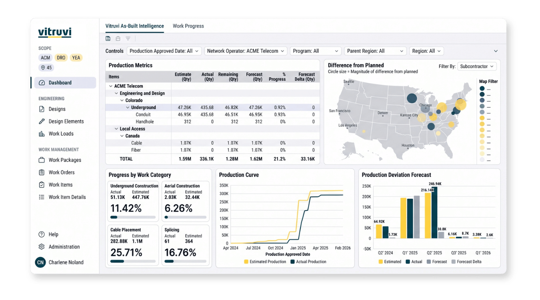Screen dimensions: 540x300
Task: Select the Vitruvi As-Built Intelligence tab
Action: (x=135, y=26)
